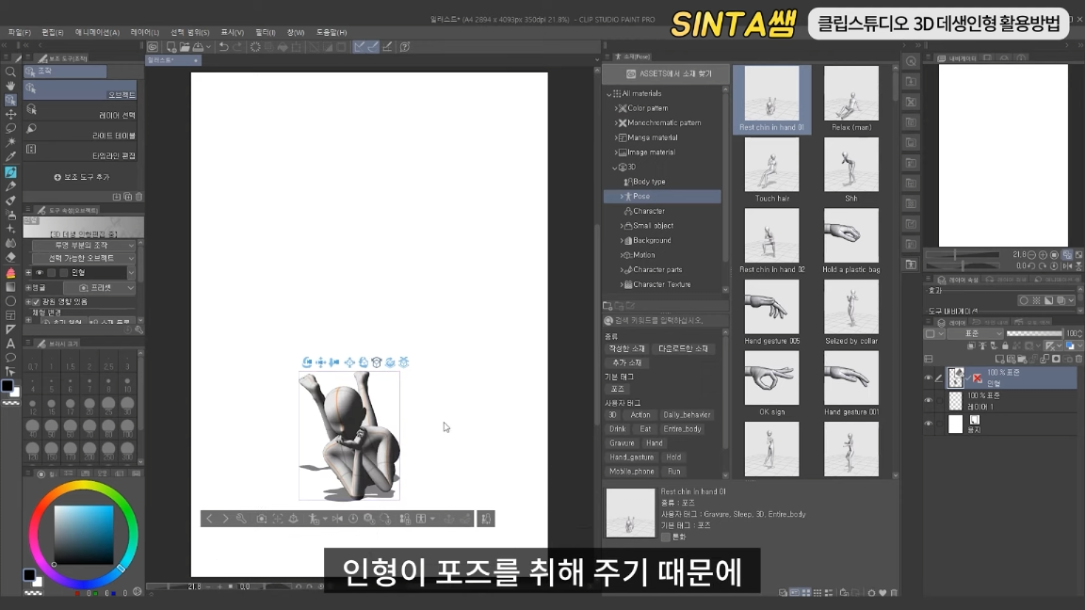This screenshot has width=1085, height=610.
Task: Expand the Color pattern tree folder
Action: 616,108
